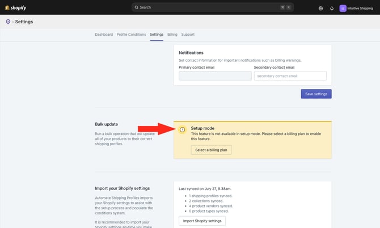Viewport: 380px width, 228px height.
Task: Select the Settings tab
Action: [x=157, y=35]
